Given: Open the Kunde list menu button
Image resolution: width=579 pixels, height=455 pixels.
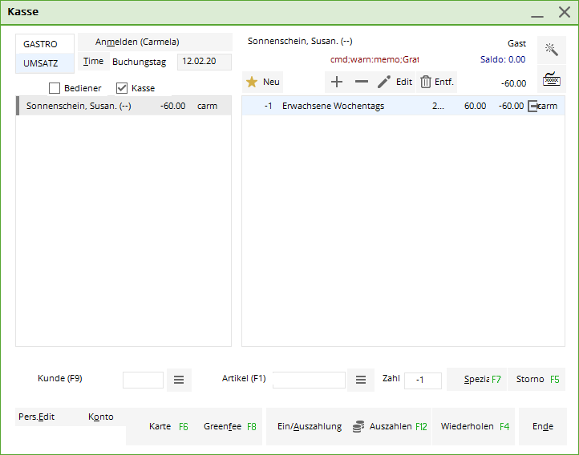Looking at the screenshot, I should point(179,380).
